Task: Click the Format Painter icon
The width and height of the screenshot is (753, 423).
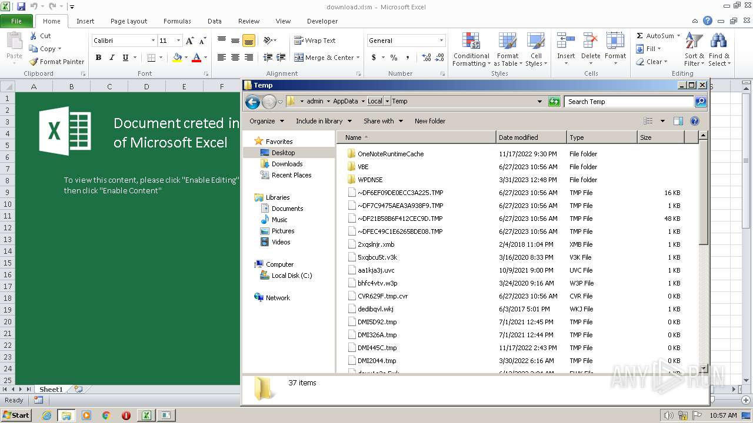Action: click(34, 62)
